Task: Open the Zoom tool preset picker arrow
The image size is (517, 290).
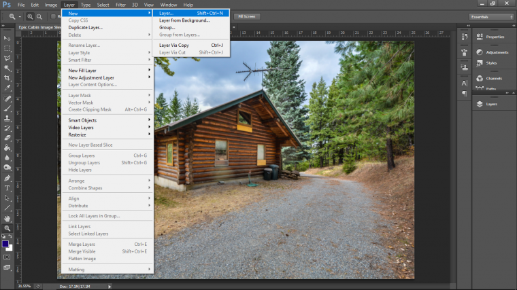Action: tap(20, 16)
